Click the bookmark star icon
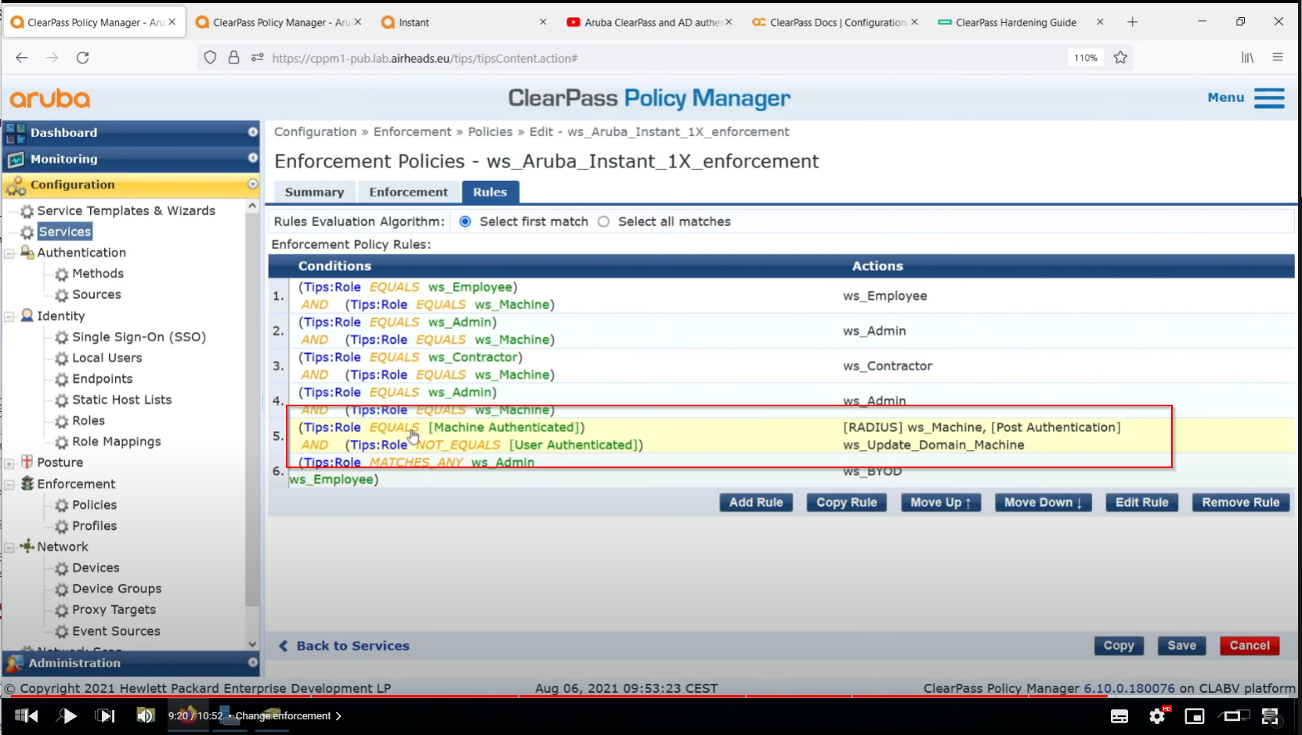 tap(1119, 57)
